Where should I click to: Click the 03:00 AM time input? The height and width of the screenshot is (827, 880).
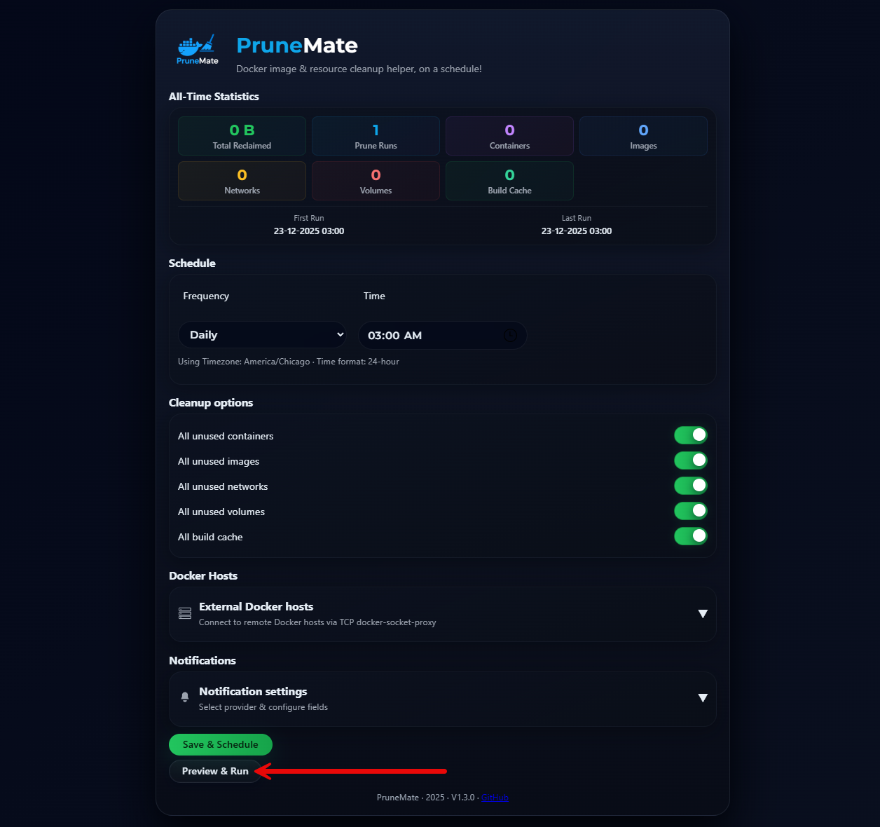point(443,336)
